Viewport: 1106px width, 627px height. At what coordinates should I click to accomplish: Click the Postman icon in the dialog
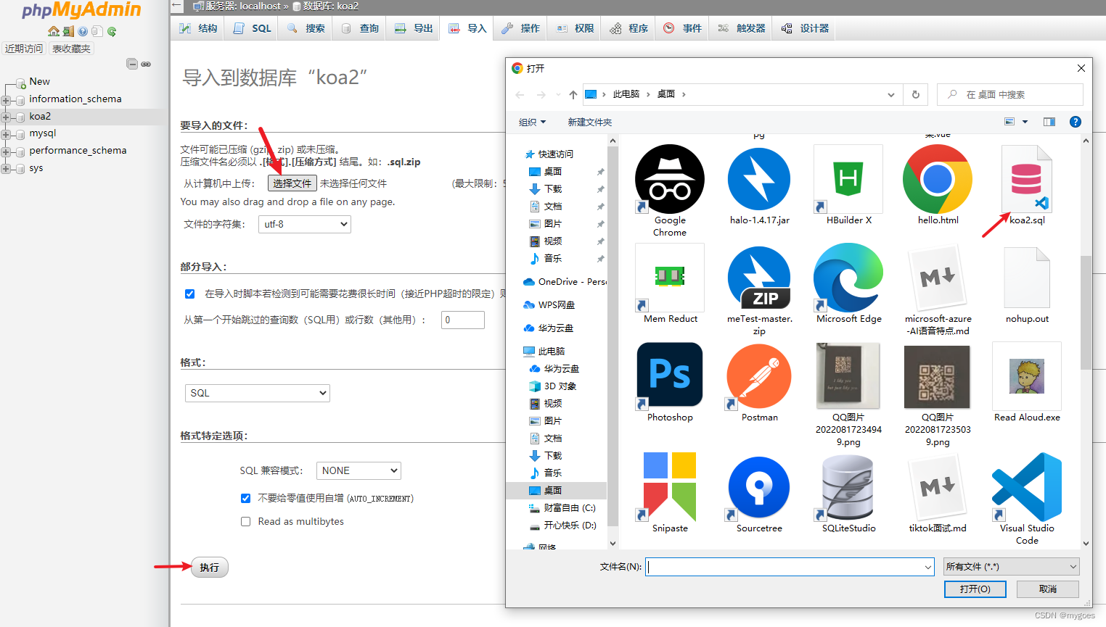(758, 376)
